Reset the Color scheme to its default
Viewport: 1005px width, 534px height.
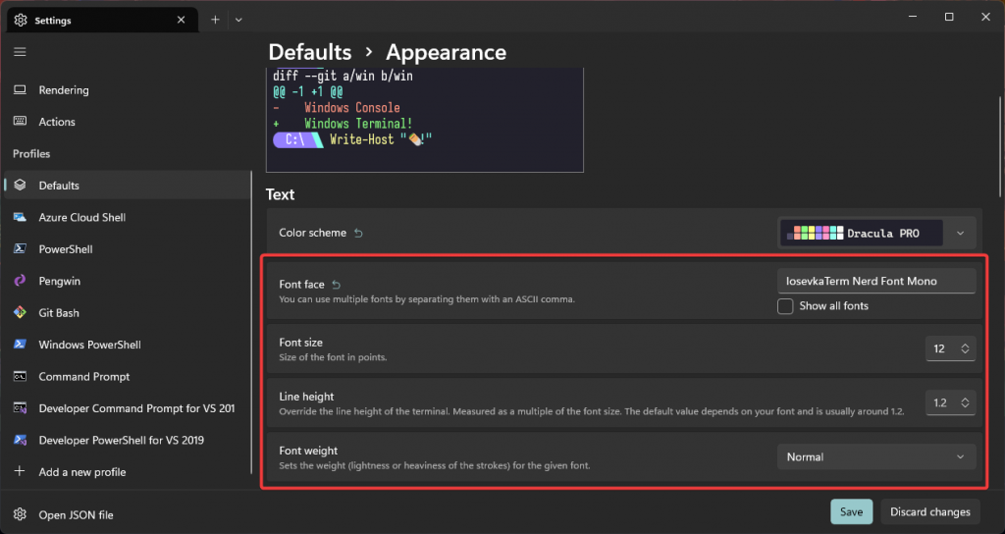359,233
